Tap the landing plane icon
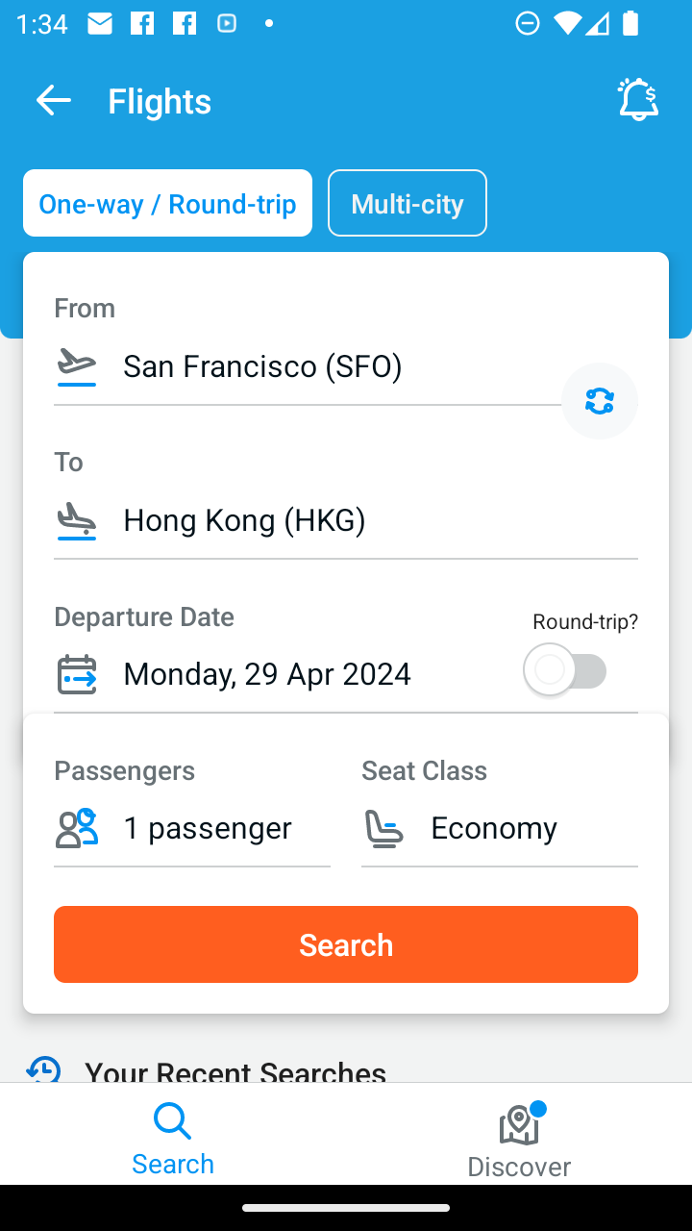The image size is (692, 1231). [77, 520]
